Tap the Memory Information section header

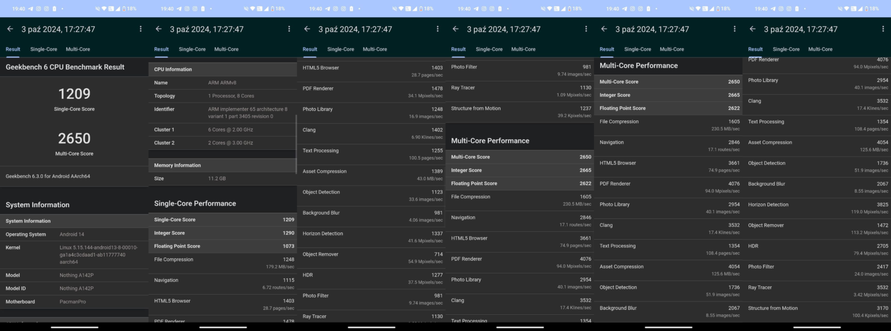[x=223, y=165]
